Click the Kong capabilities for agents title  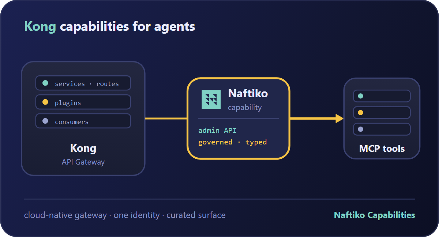(x=110, y=27)
